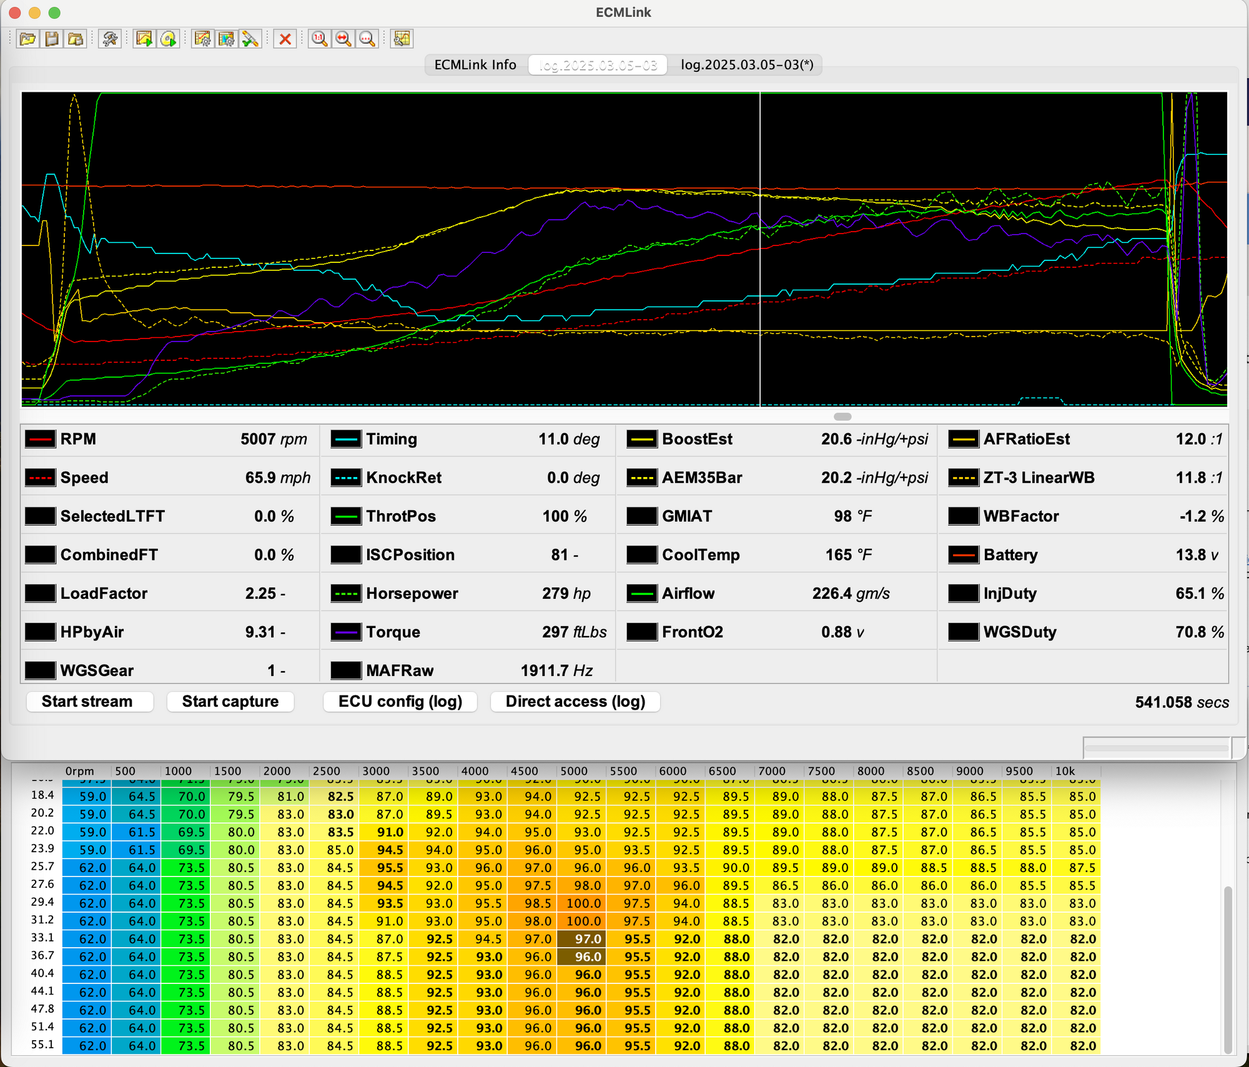Click the graph with green play icon
Image resolution: width=1249 pixels, height=1067 pixels.
click(x=144, y=39)
